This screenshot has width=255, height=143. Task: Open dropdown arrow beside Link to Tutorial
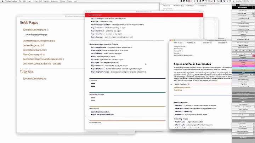tap(254, 126)
